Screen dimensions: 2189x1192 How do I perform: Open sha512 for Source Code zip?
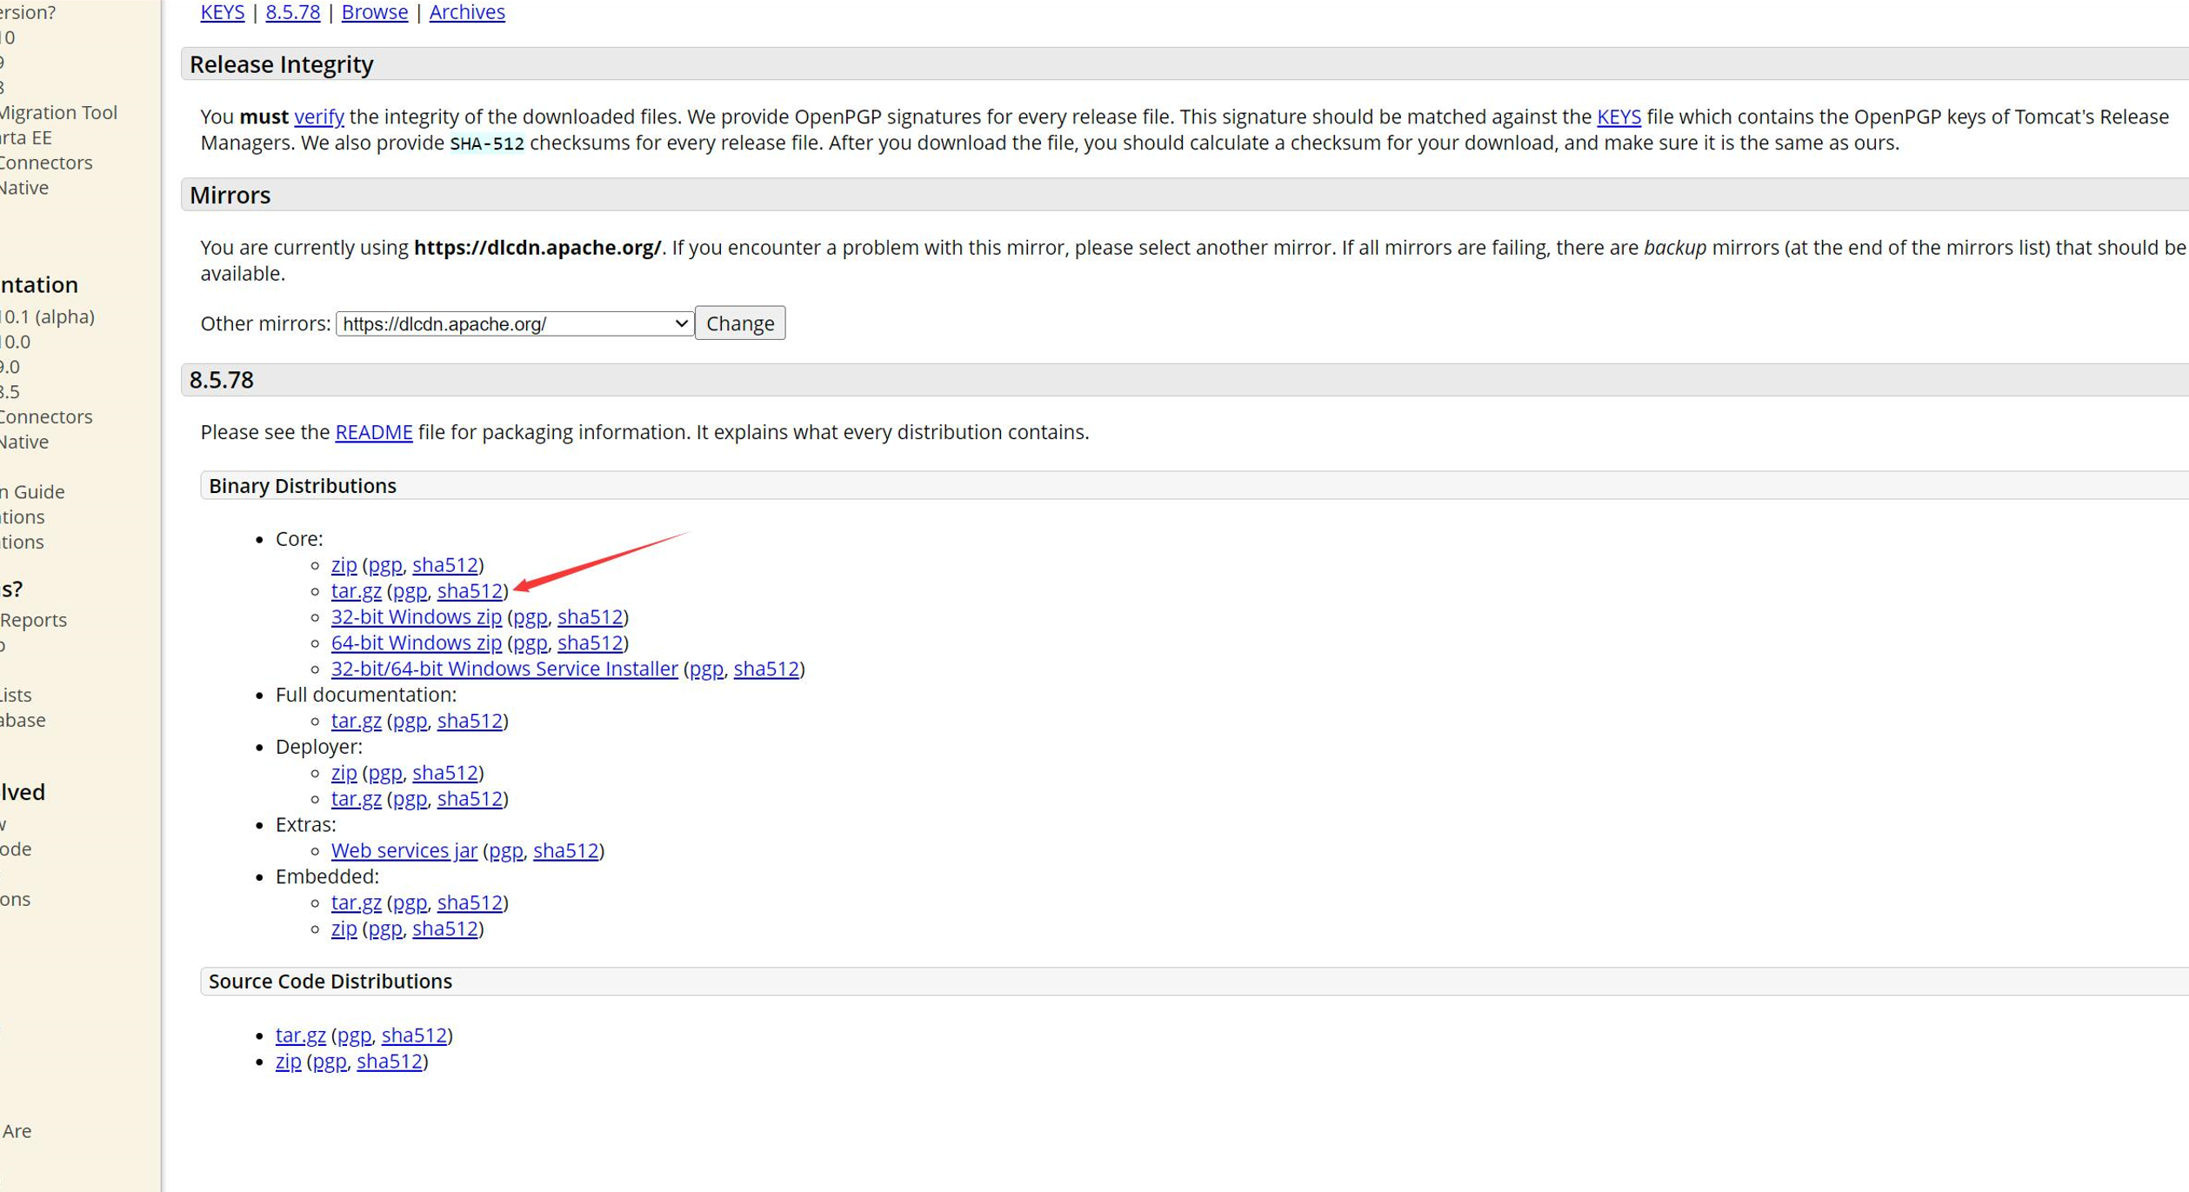390,1062
